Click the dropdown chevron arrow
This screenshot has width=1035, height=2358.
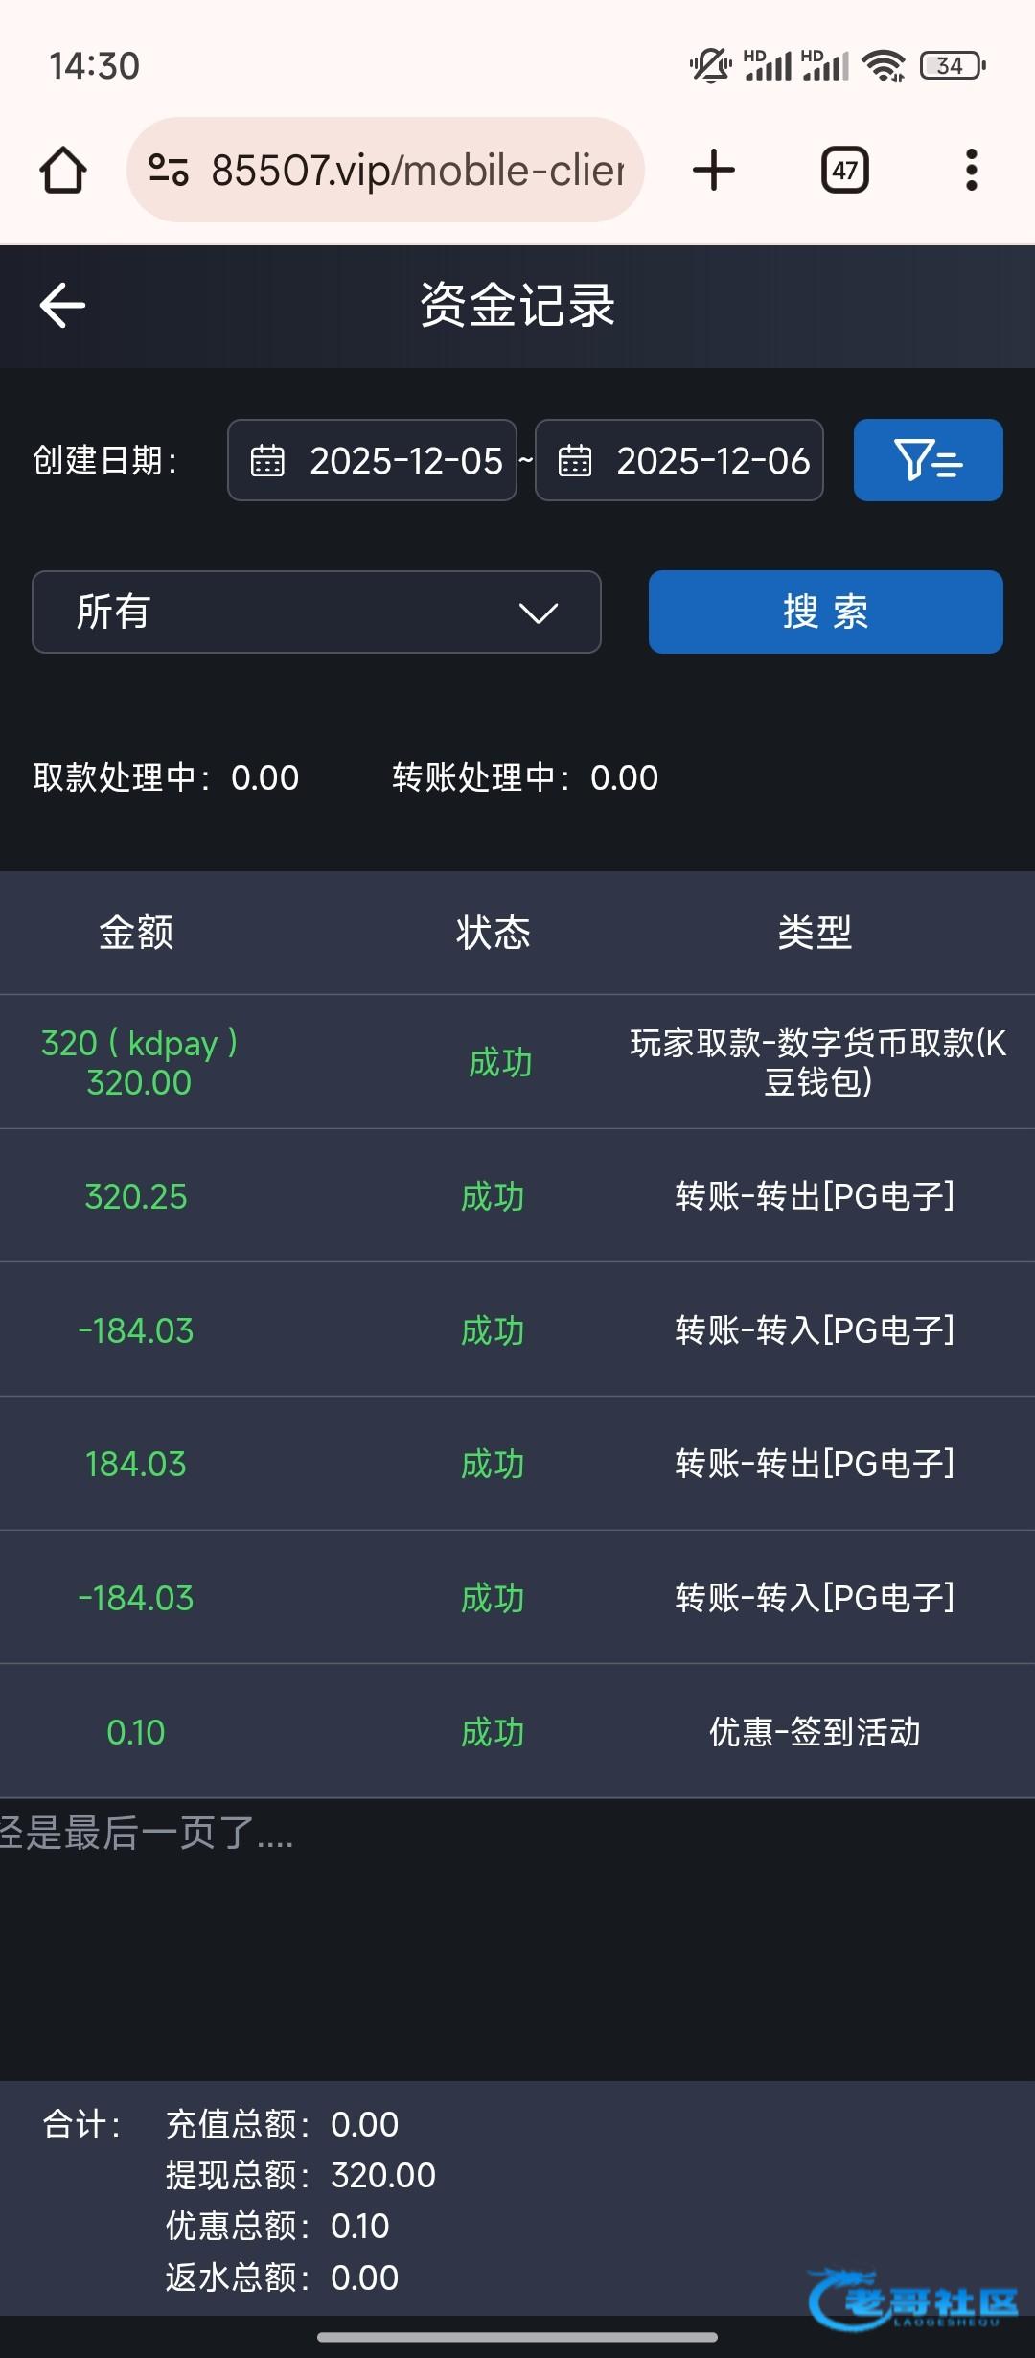538,613
